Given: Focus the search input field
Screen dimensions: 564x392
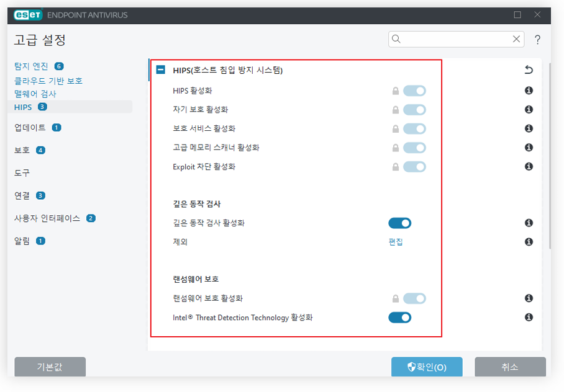Looking at the screenshot, I should coord(456,39).
